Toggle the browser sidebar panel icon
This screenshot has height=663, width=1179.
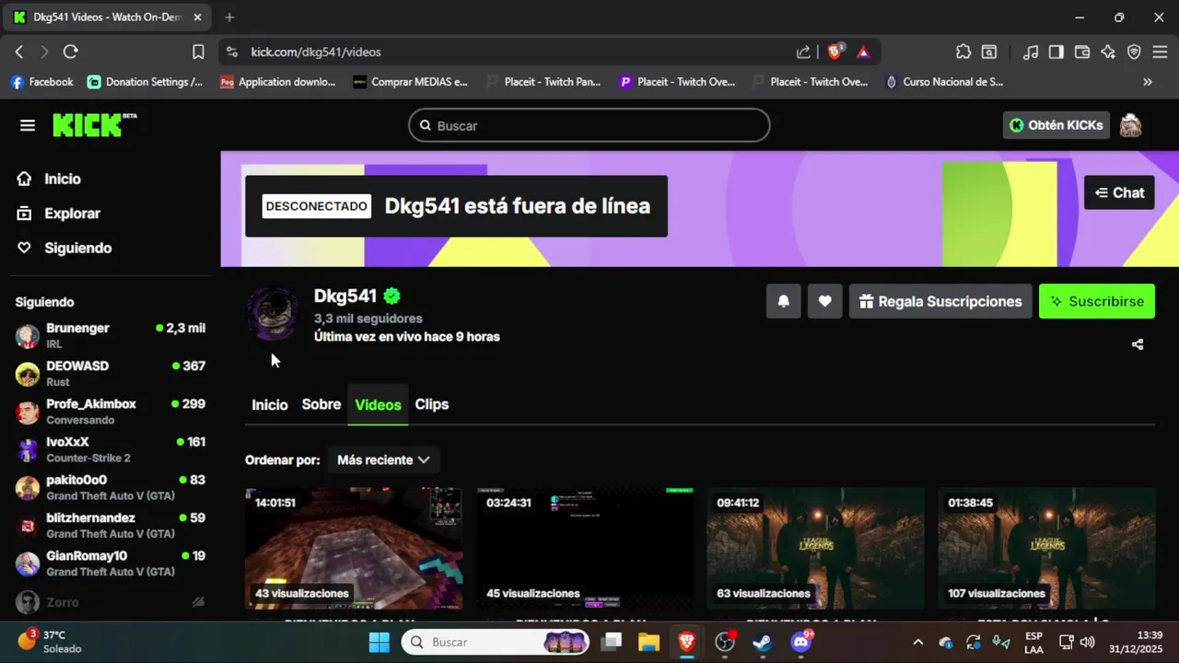(x=1056, y=52)
